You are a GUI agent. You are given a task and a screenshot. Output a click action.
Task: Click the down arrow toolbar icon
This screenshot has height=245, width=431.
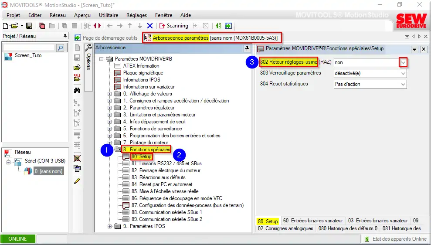(x=140, y=26)
